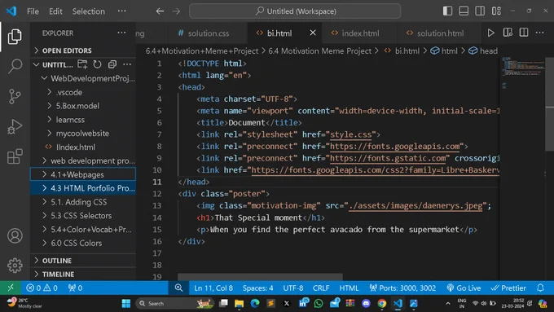Toggle bottom panel visibility
This screenshot has width=554, height=312.
pos(464,11)
